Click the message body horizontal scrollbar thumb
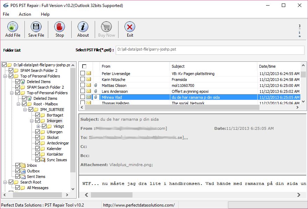This screenshot has width=308, height=209. click(112, 195)
